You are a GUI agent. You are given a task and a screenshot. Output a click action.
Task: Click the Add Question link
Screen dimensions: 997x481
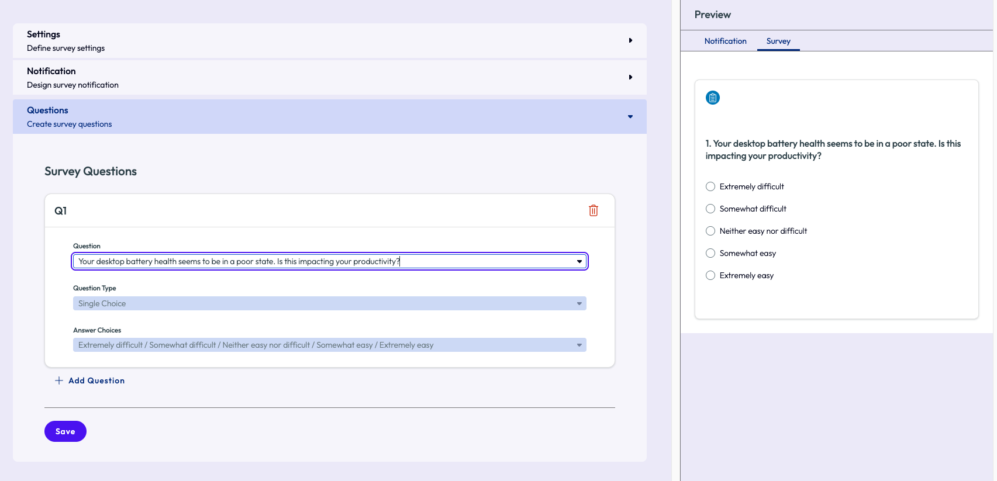(96, 380)
